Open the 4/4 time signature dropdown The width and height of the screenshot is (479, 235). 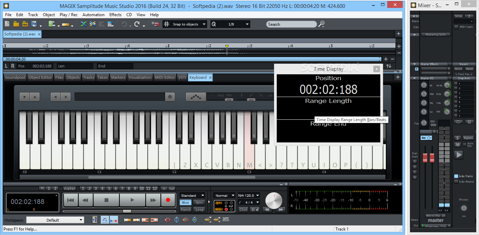coord(248,202)
